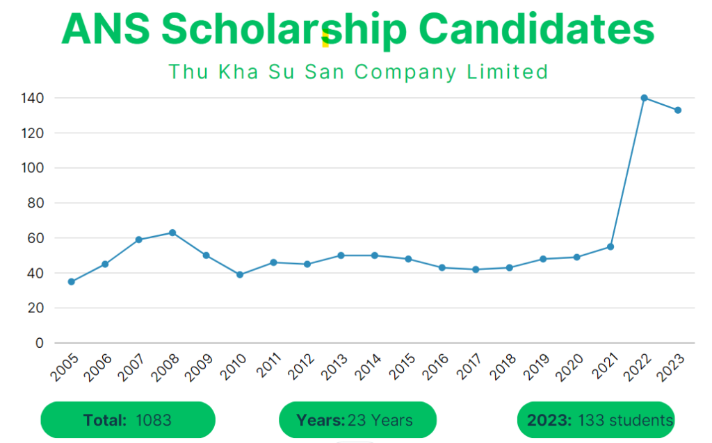Select the 2005 starting data point
The width and height of the screenshot is (712, 443).
click(x=71, y=281)
